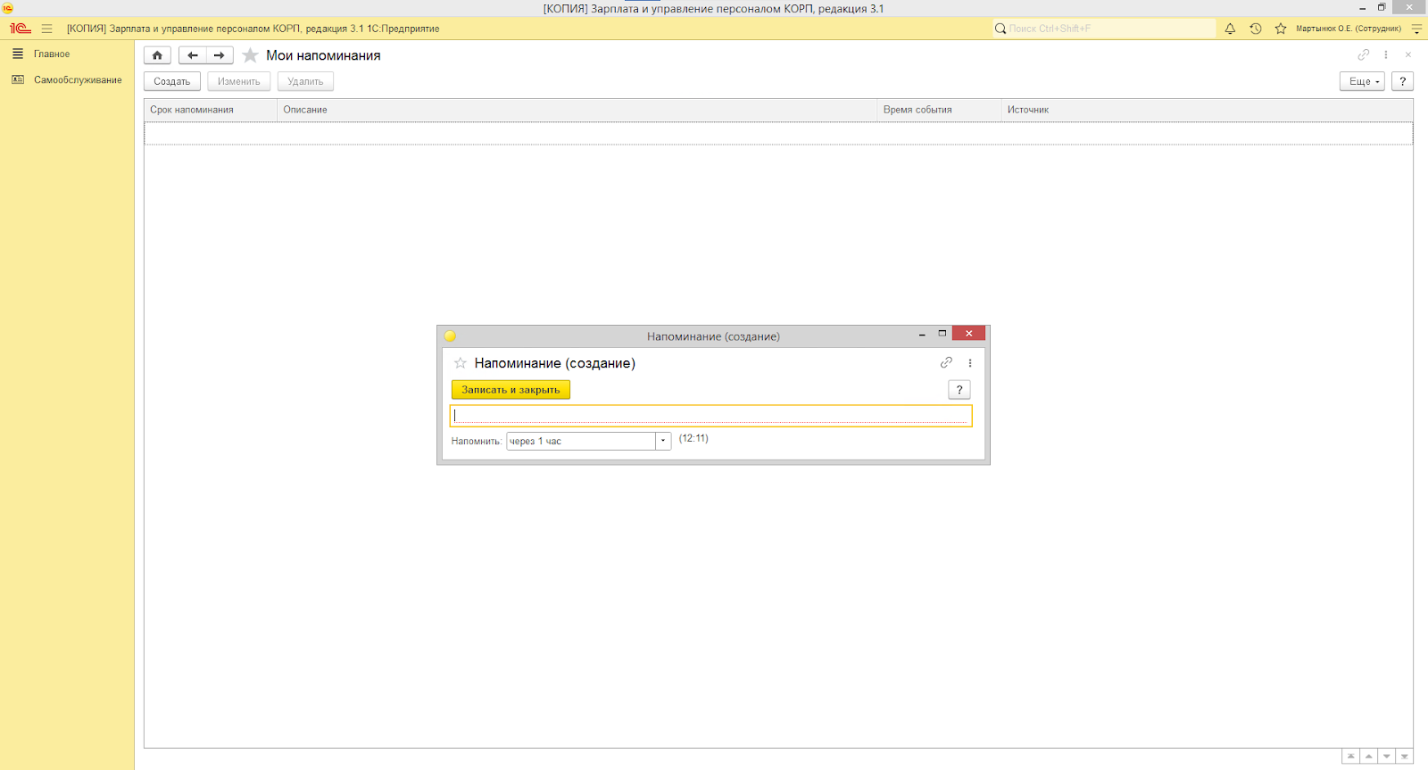This screenshot has height=770, width=1428.
Task: Click user name Мартынюк О.Е.
Action: 1349,29
